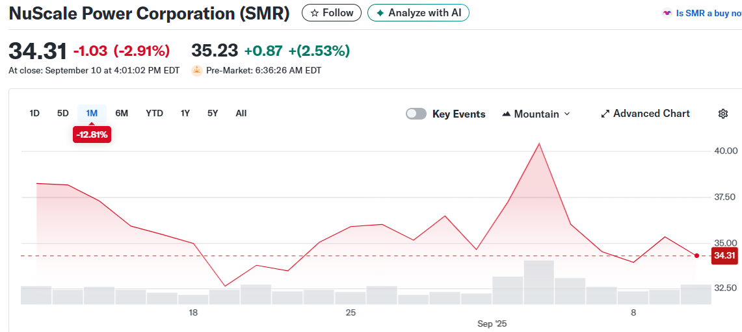Click the star icon in Follow
The width and height of the screenshot is (742, 332).
coord(315,13)
